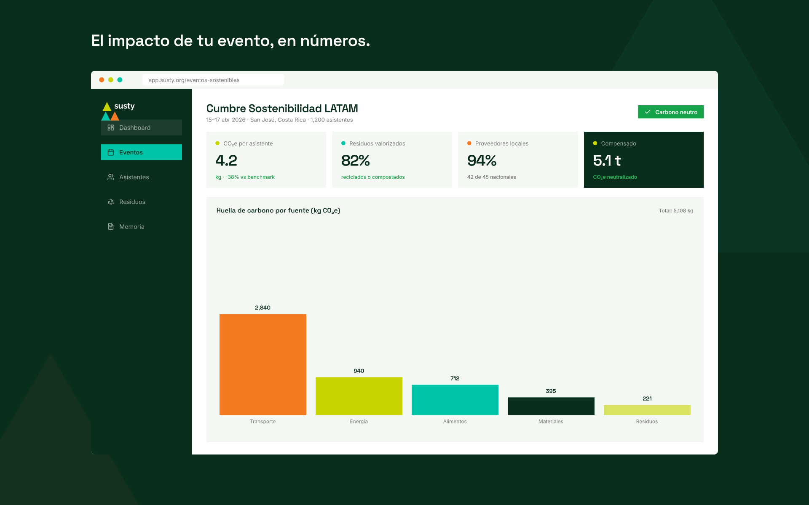Open the Dashboard menu item
Image resolution: width=809 pixels, height=505 pixels.
142,128
